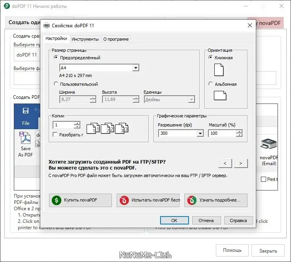
Task: Choose Альбомная orientation radio button
Action: click(x=210, y=84)
